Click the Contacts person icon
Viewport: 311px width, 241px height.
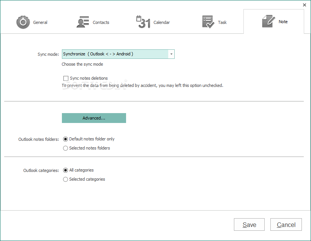[x=83, y=22]
